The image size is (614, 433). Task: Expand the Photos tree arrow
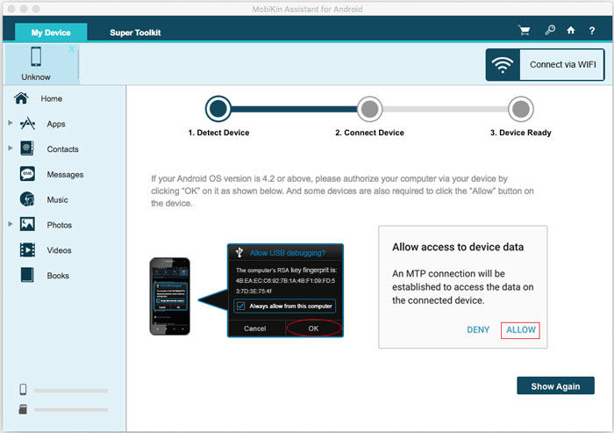coord(11,224)
